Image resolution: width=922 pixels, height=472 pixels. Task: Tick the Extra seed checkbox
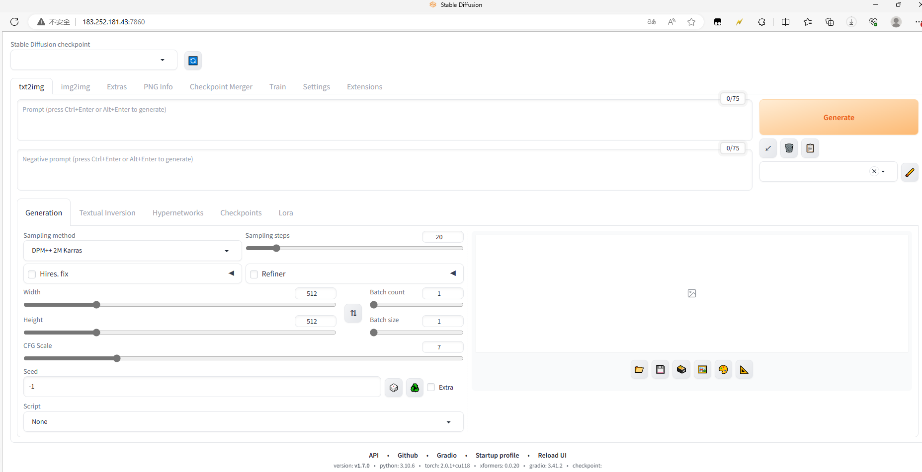[x=431, y=387]
